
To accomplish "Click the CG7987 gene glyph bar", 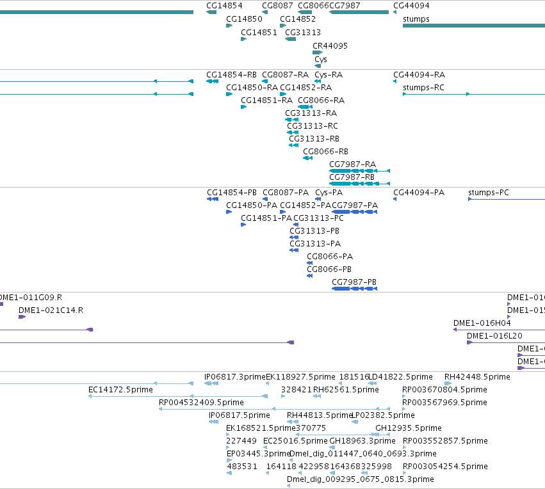I will pos(359,12).
